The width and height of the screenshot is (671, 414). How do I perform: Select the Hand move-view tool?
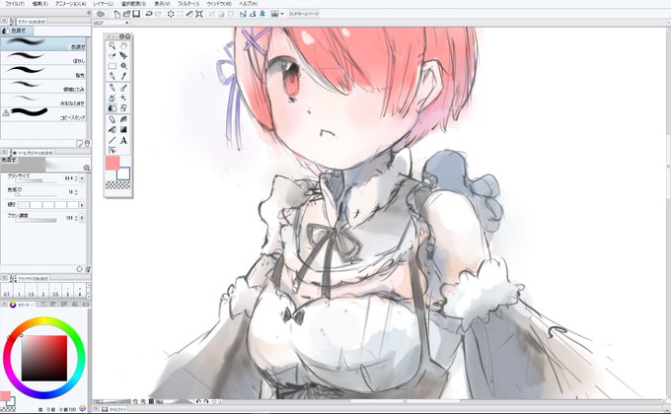click(x=123, y=45)
